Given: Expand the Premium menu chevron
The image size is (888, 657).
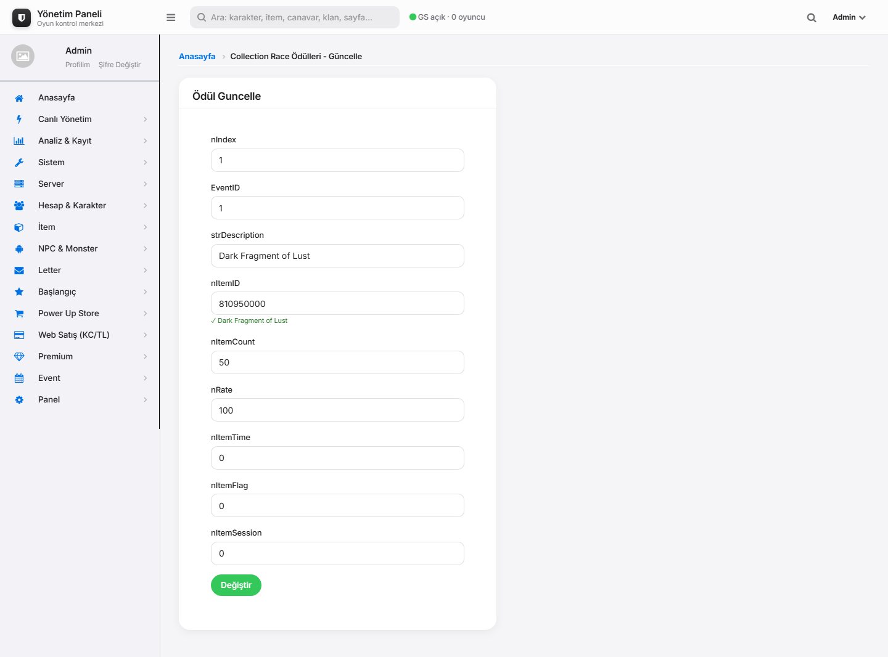Looking at the screenshot, I should point(146,357).
